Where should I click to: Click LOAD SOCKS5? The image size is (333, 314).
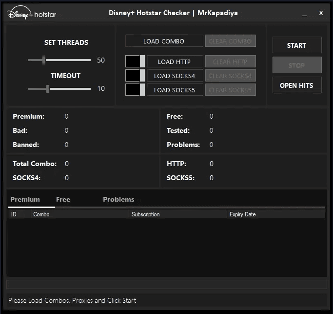point(175,90)
